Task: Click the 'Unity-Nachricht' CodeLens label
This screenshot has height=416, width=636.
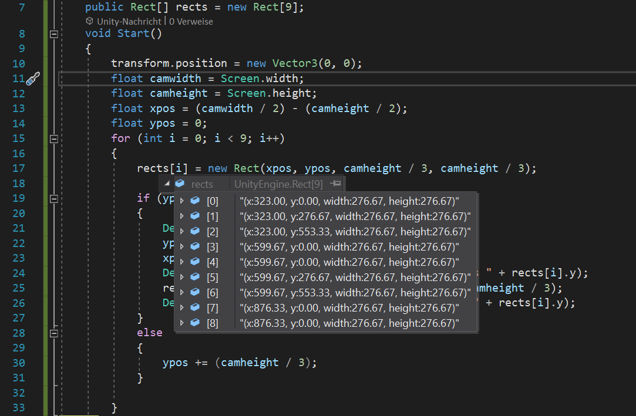Action: click(129, 22)
